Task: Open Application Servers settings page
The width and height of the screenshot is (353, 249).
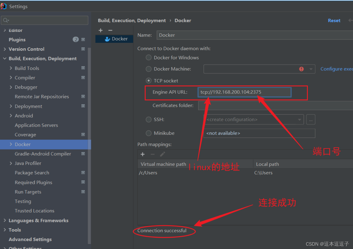Action: click(x=36, y=125)
